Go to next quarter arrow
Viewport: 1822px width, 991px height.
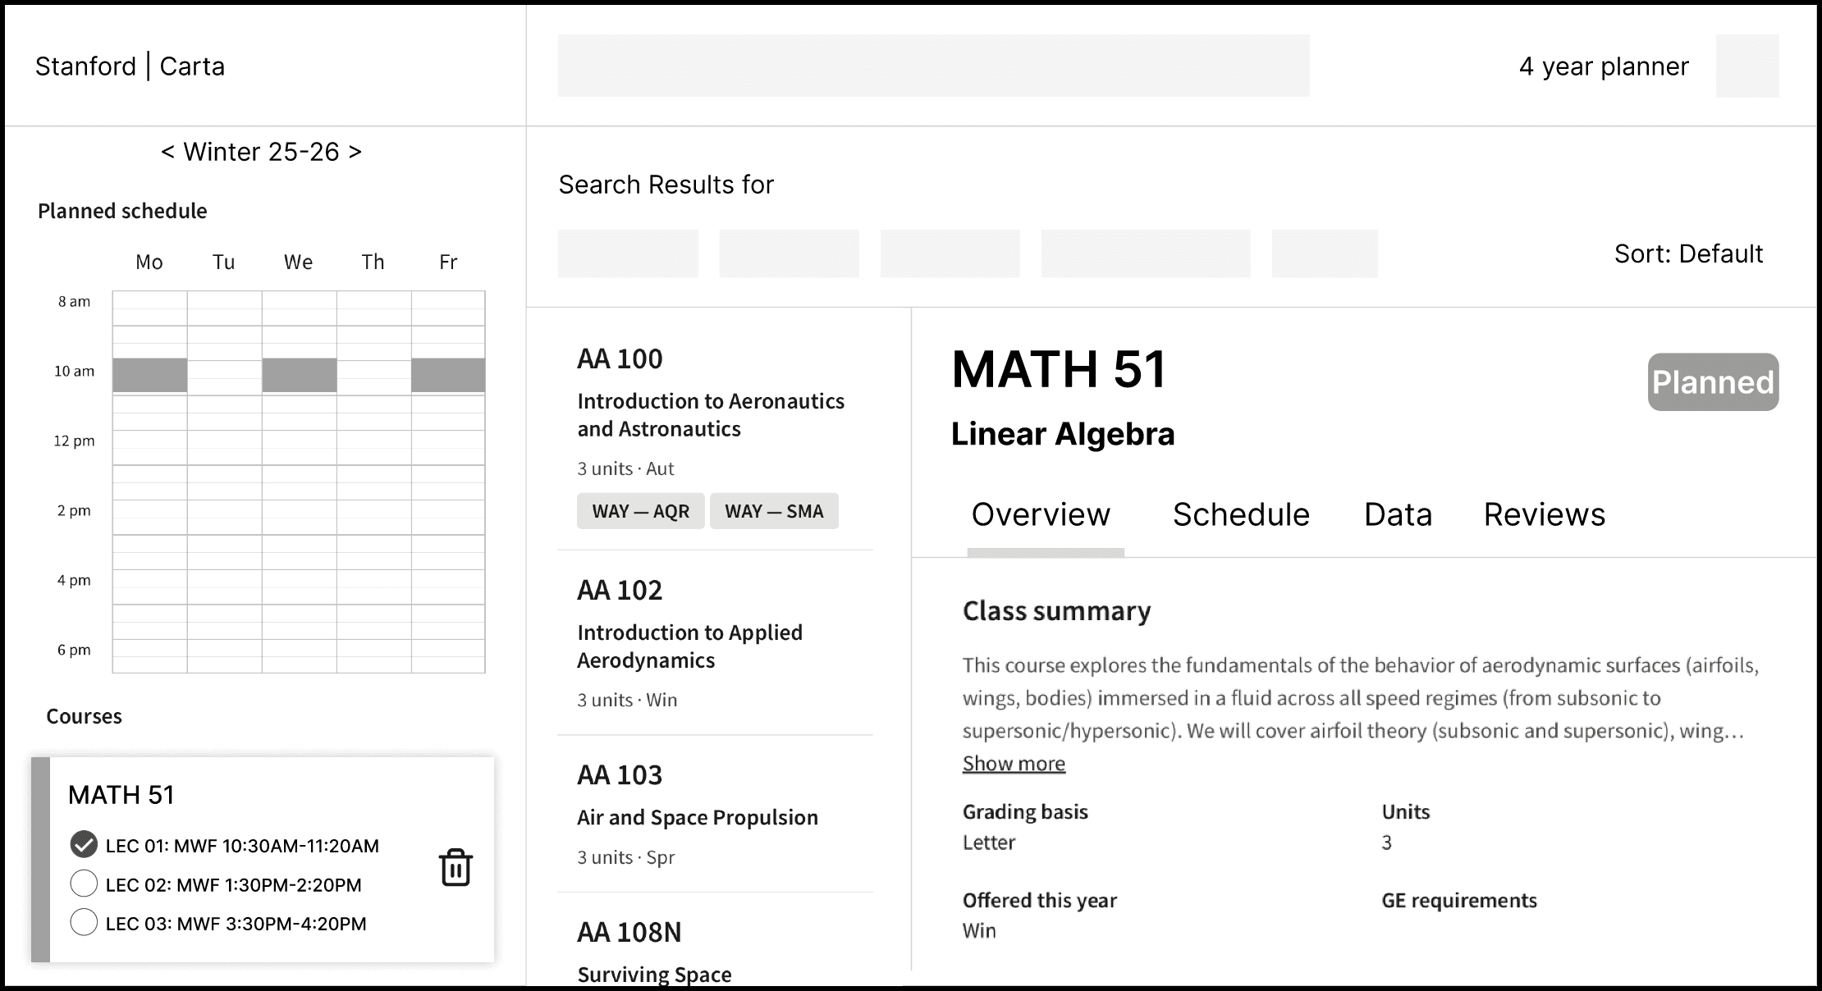tap(355, 152)
